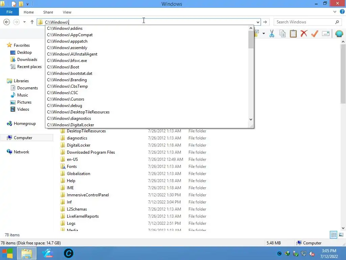This screenshot has height=260, width=346.
Task: Open dropdown arrow beside the cut scissors
Action: point(264,34)
